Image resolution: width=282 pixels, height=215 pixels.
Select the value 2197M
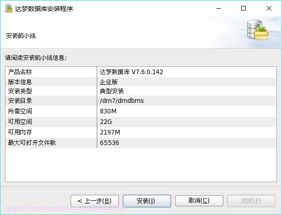tap(110, 132)
